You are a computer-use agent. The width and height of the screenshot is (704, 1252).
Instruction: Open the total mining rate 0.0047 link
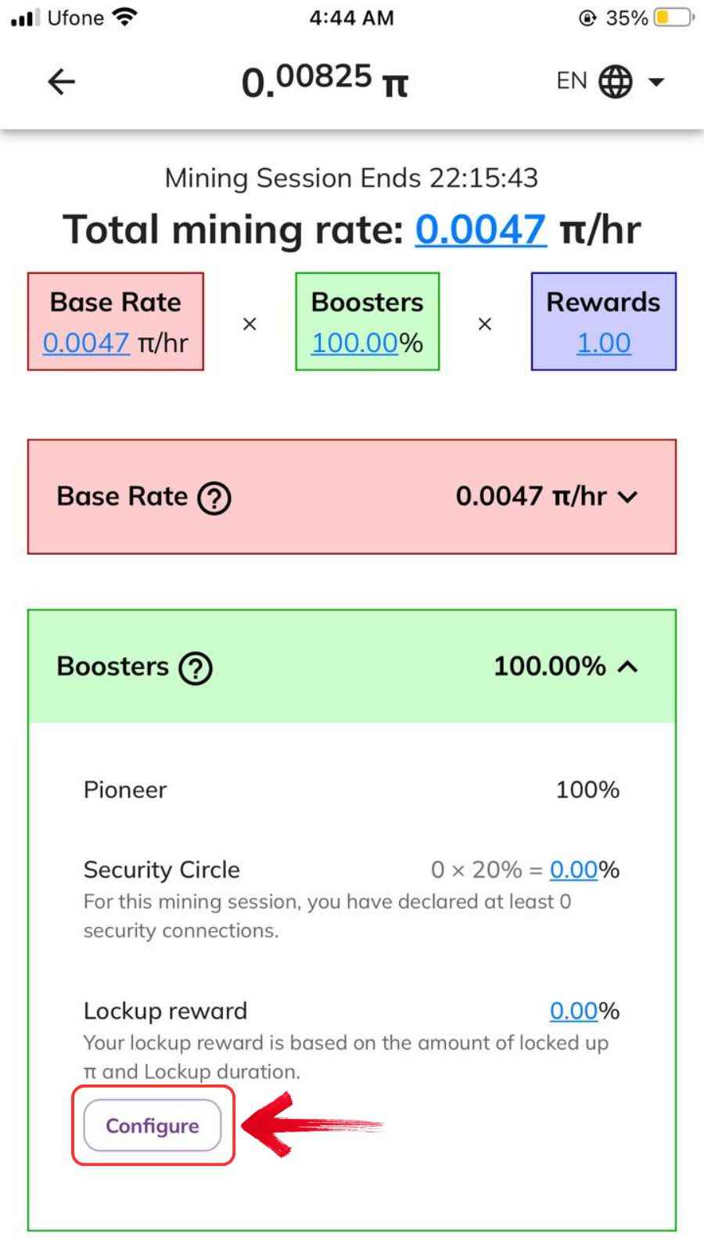480,230
